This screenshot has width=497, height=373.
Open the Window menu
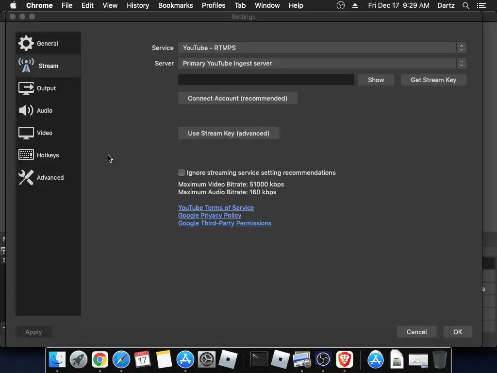click(267, 5)
